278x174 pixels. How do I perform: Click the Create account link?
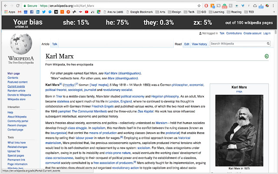252,33
